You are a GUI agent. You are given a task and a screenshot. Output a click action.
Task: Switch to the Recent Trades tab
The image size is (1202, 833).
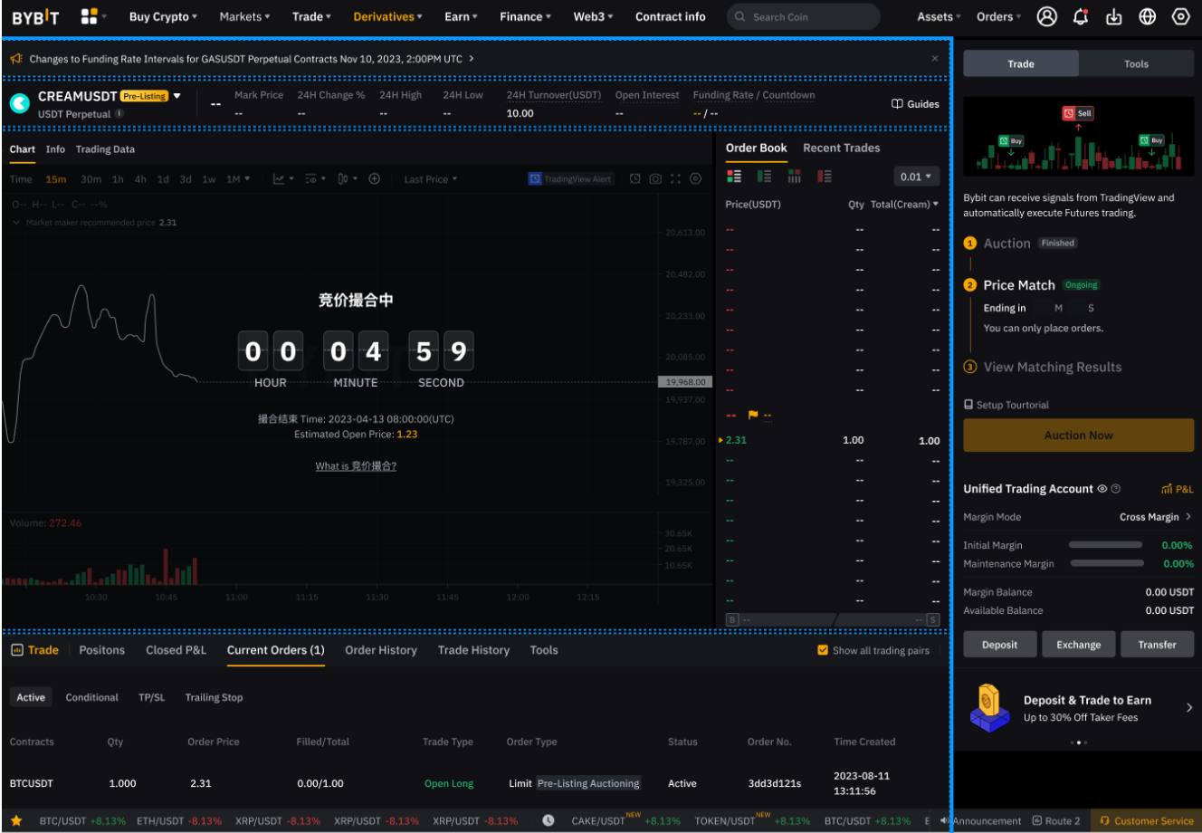[x=841, y=148]
